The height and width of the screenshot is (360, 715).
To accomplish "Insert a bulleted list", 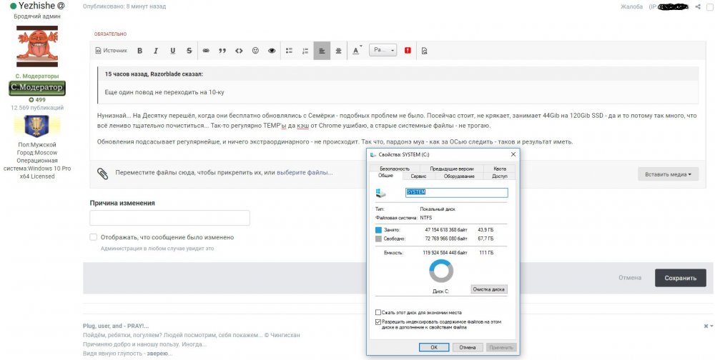I will (x=290, y=51).
